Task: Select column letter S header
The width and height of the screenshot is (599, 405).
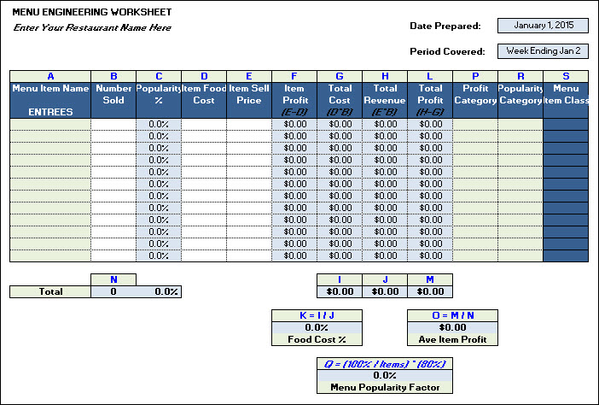Action: tap(566, 77)
